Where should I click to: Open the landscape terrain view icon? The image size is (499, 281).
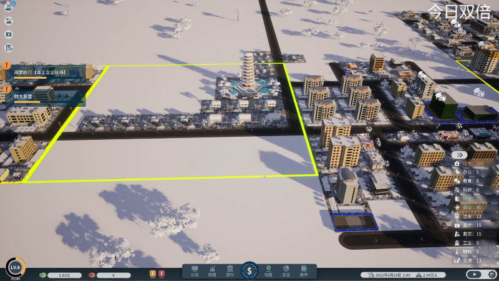pos(9,21)
